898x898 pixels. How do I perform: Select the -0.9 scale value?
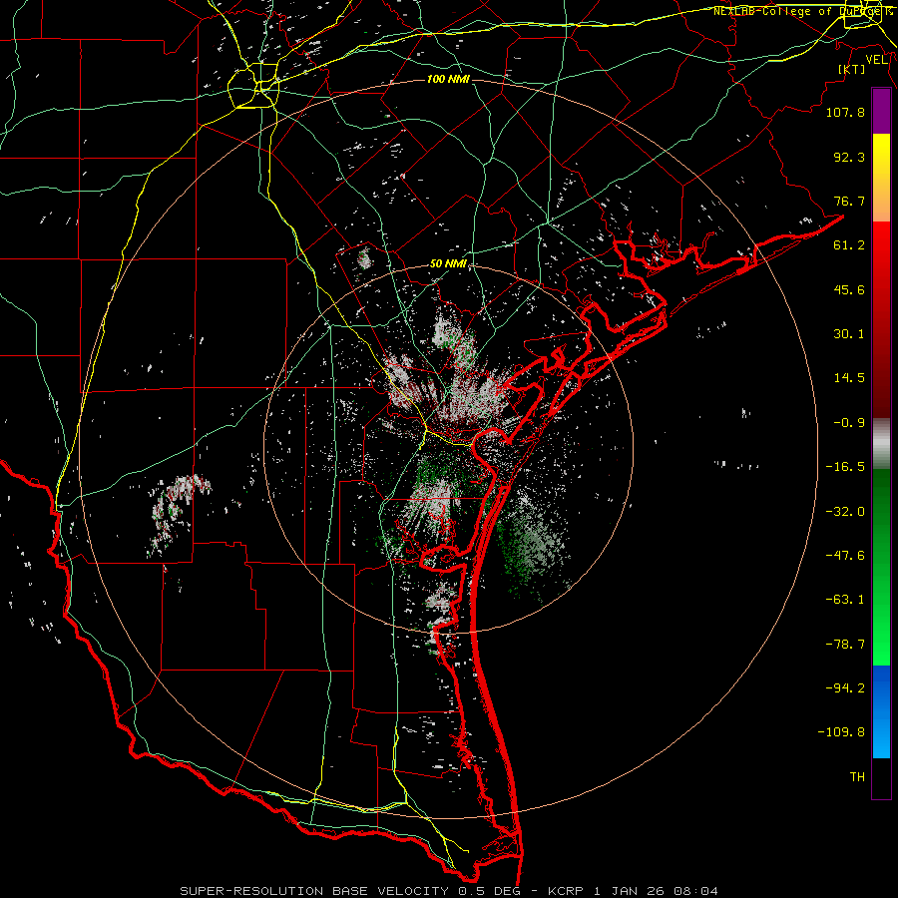pos(849,423)
